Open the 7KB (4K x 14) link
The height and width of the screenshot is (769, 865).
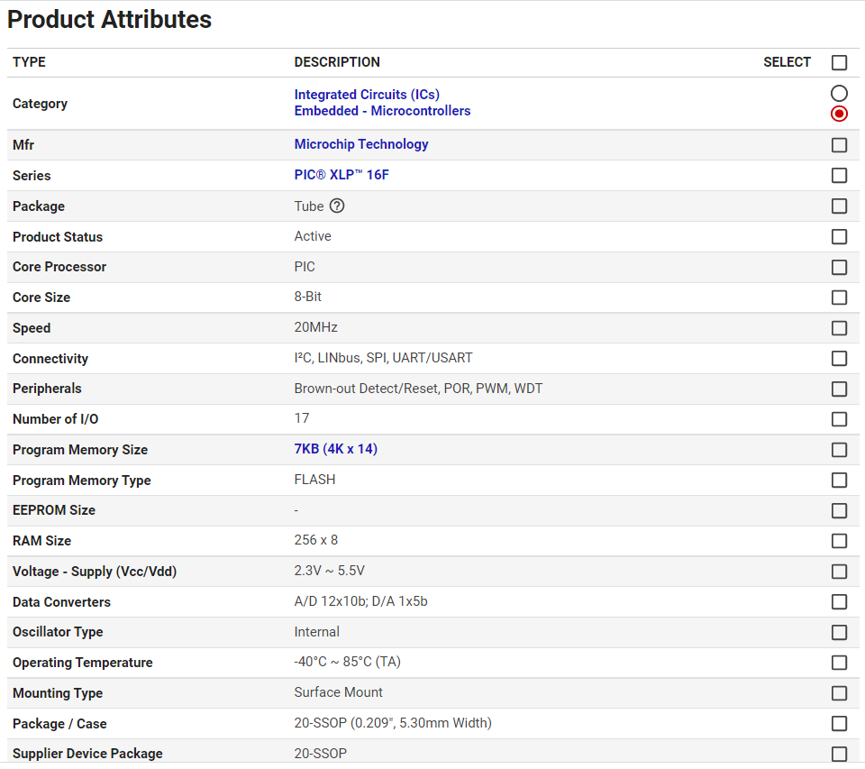[335, 449]
